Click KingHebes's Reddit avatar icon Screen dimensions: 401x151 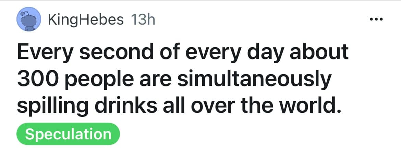pyautogui.click(x=29, y=20)
